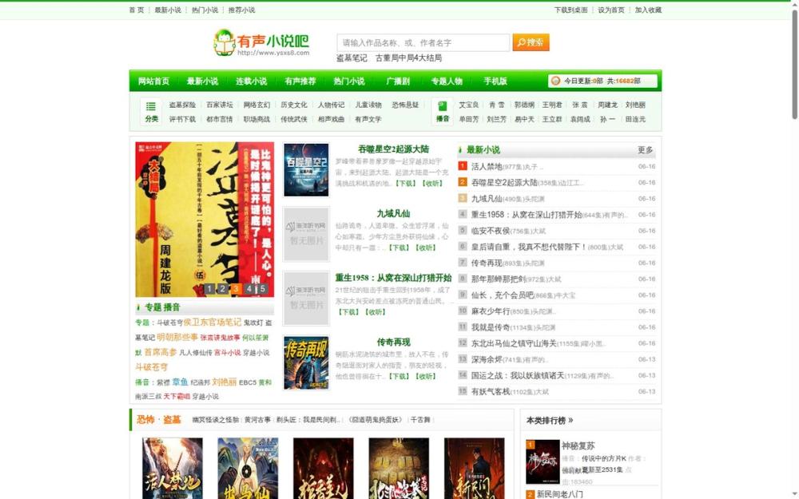Focus the novel name search field

click(423, 43)
